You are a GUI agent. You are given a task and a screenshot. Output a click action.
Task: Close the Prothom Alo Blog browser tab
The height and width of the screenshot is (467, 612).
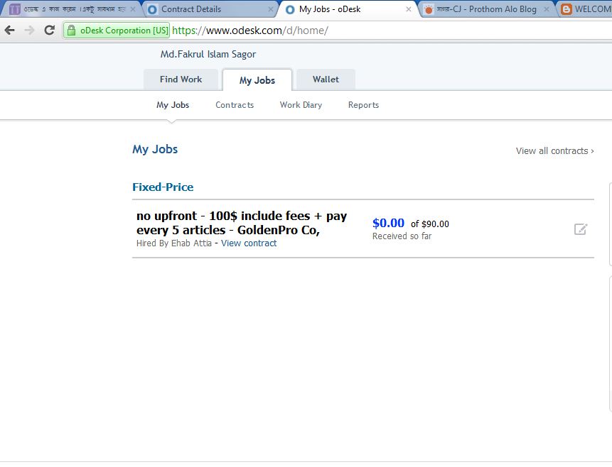547,9
